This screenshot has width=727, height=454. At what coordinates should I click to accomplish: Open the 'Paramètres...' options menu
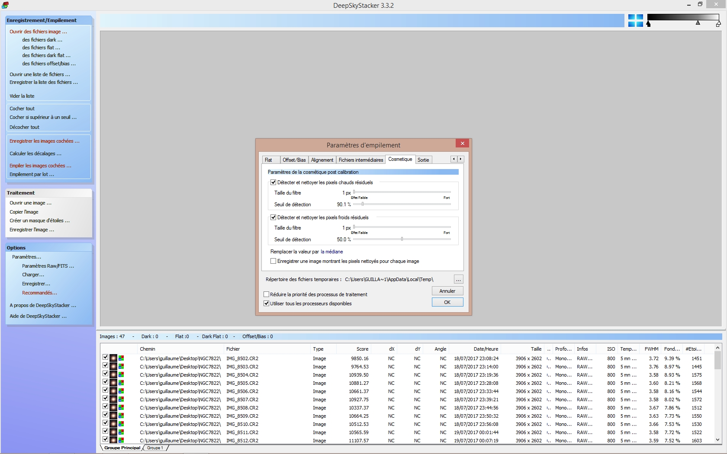pos(26,257)
